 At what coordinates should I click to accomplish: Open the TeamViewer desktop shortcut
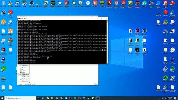point(88,4)
